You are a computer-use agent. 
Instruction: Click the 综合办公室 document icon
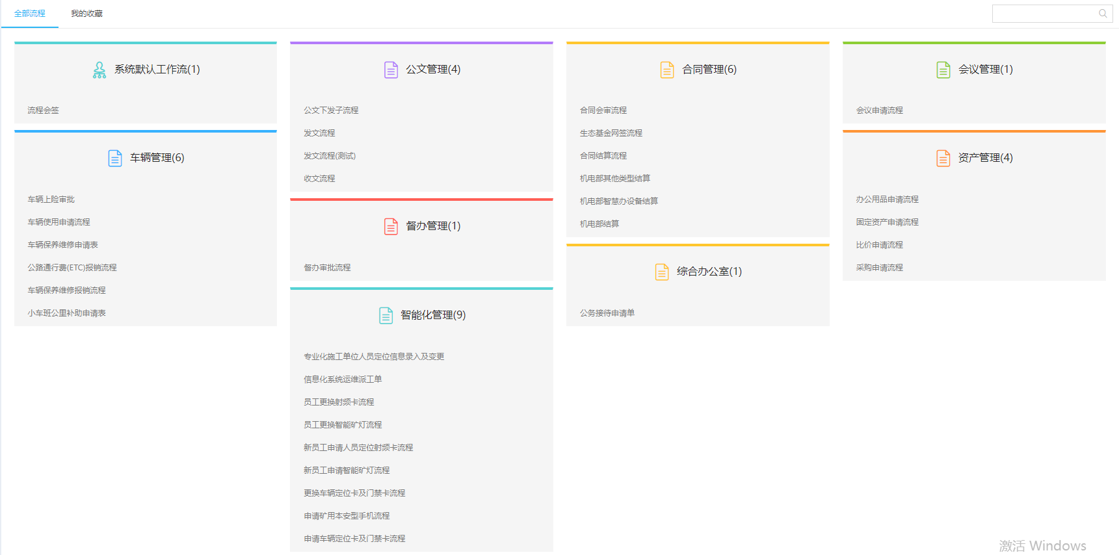click(x=662, y=272)
